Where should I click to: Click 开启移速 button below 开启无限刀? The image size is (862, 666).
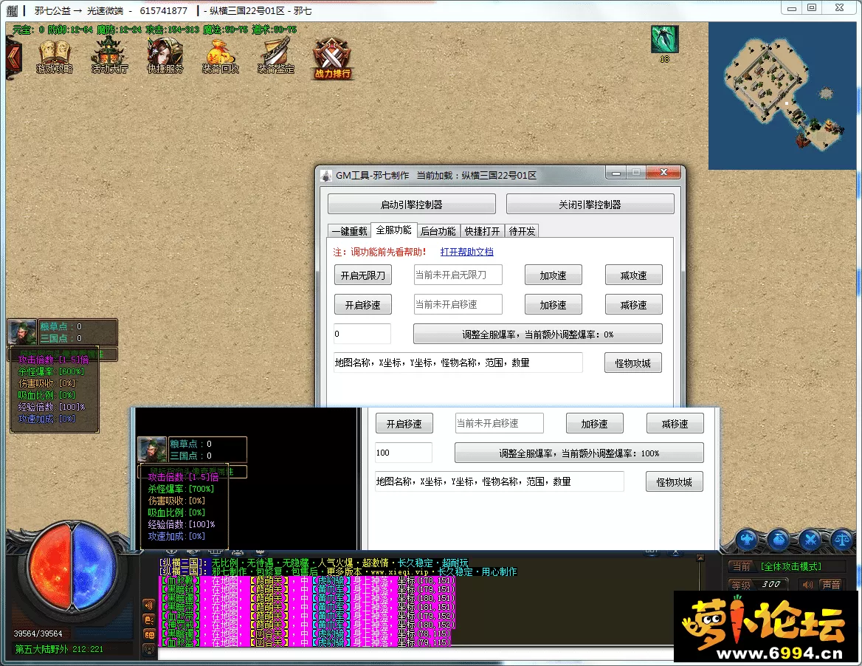pos(363,305)
